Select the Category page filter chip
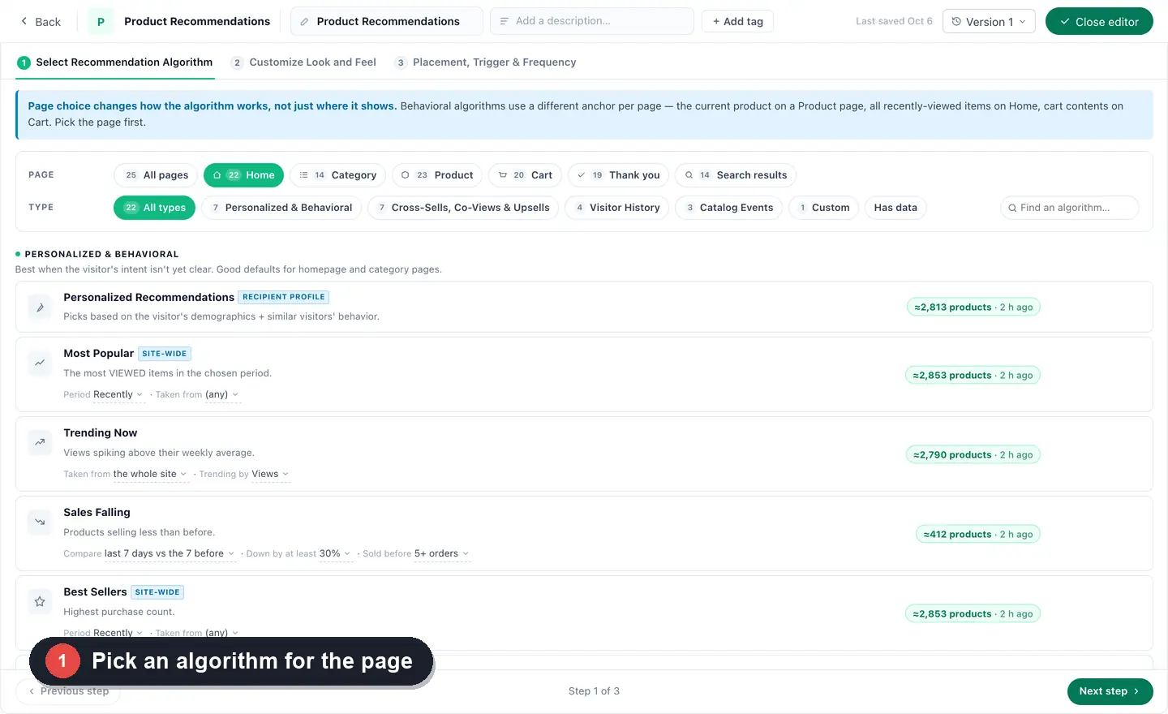The image size is (1168, 714). (x=337, y=175)
